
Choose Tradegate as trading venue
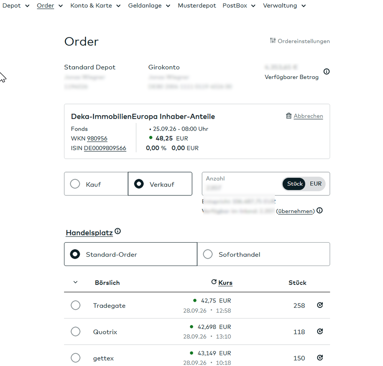click(x=76, y=305)
